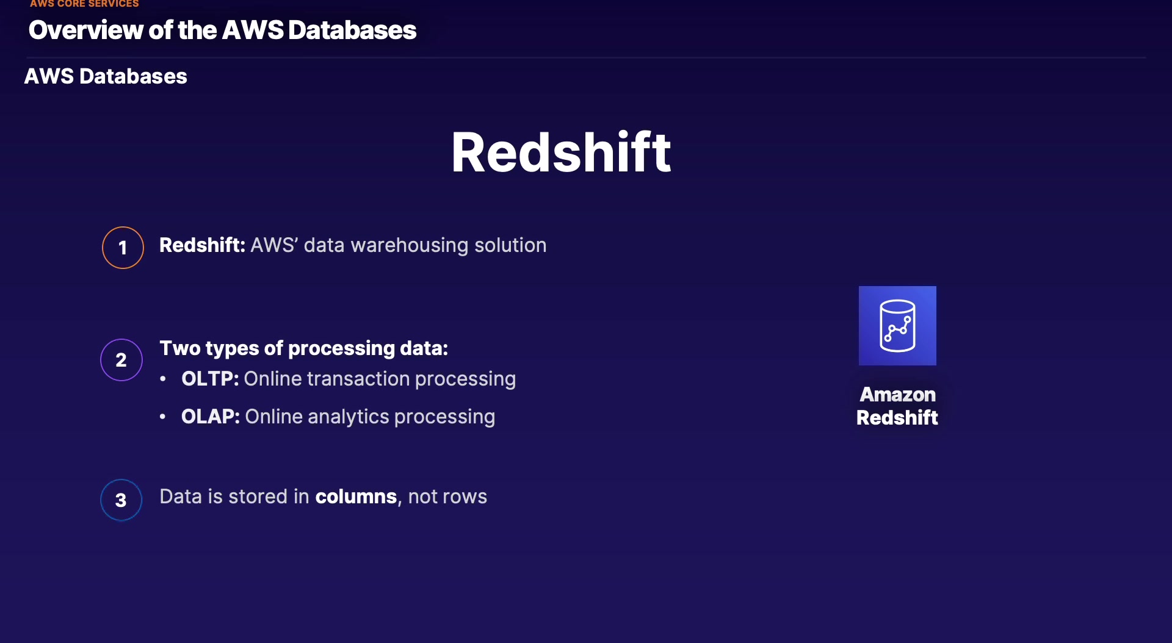Select the orange number 1 circle
This screenshot has width=1172, height=643.
point(123,248)
